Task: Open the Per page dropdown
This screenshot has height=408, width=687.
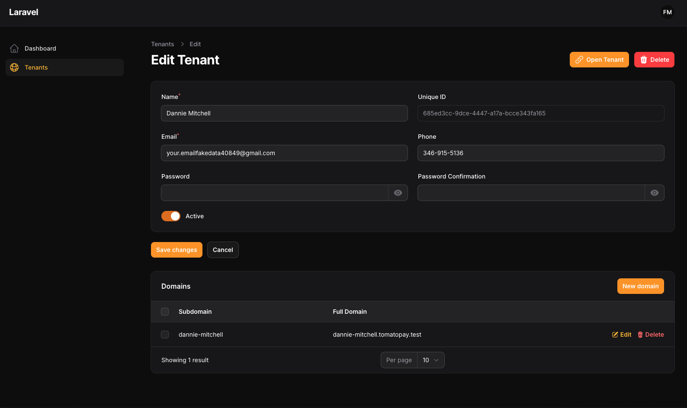Action: pyautogui.click(x=430, y=360)
